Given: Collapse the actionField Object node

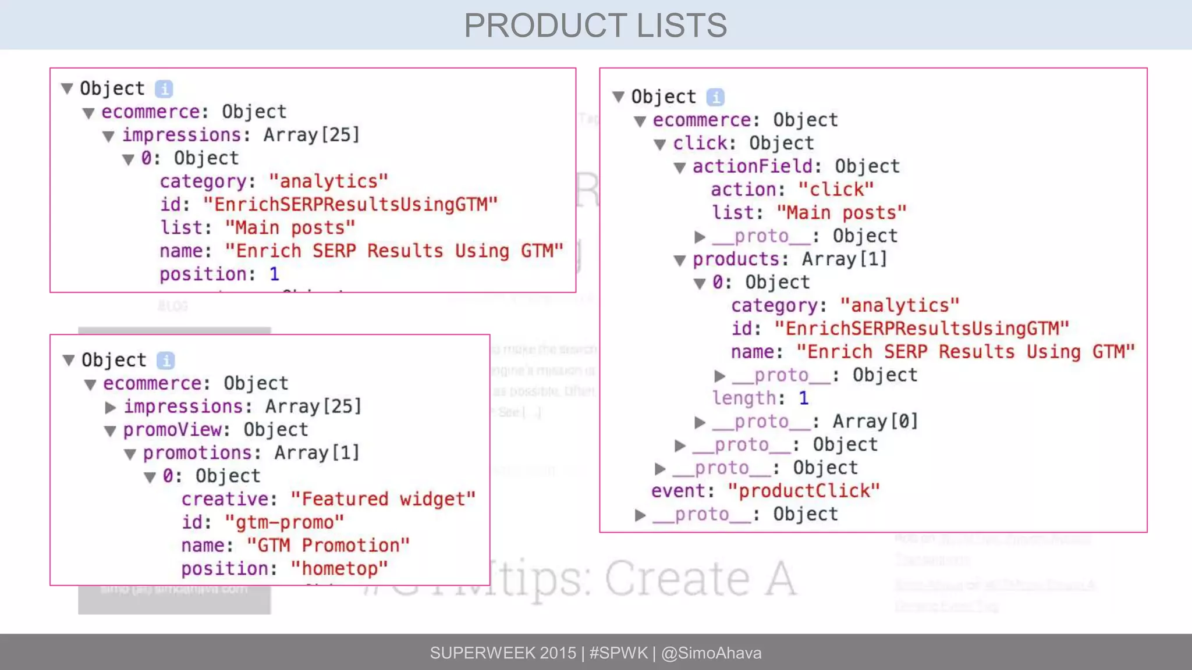Looking at the screenshot, I should [x=679, y=167].
